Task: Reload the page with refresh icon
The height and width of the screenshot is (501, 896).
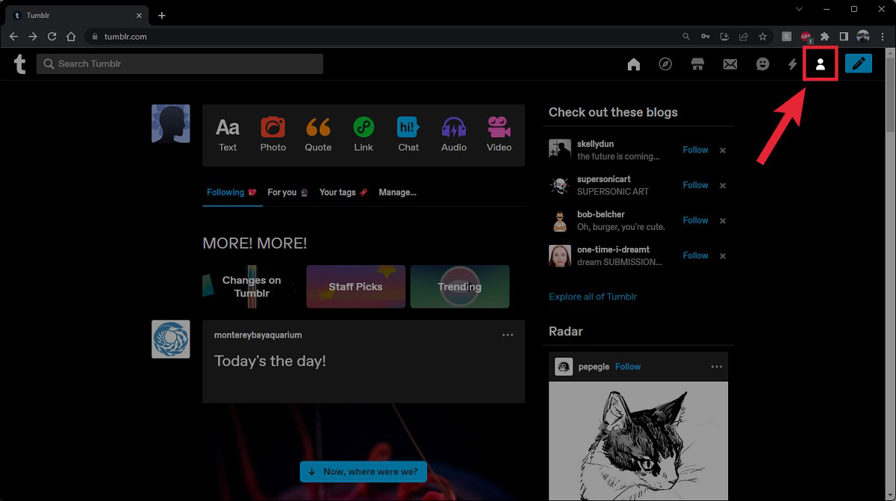Action: pos(52,36)
